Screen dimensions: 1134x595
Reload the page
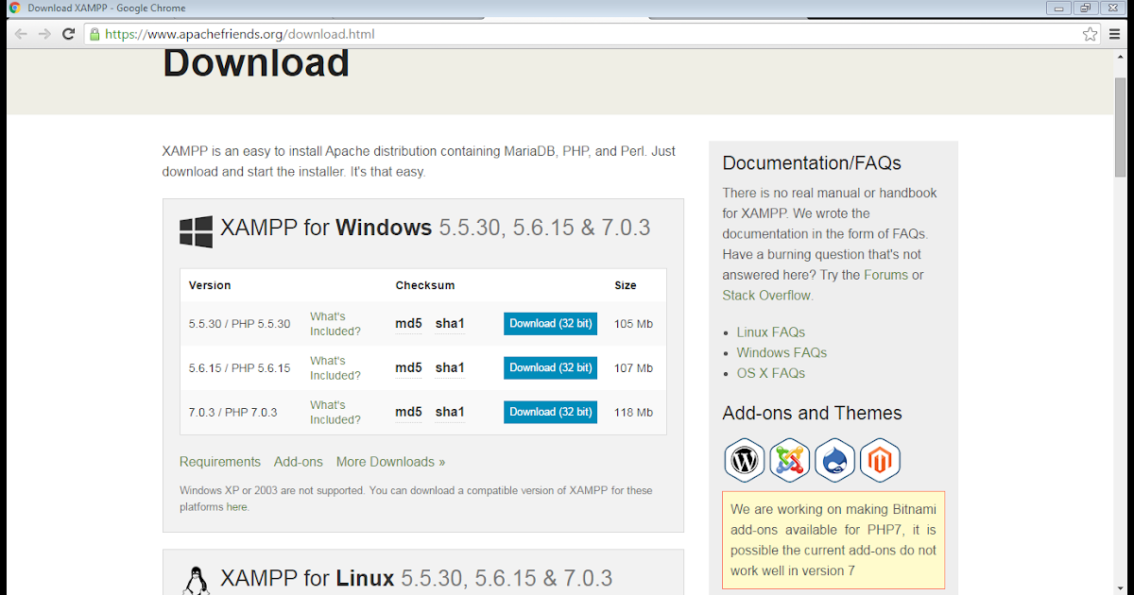point(67,33)
